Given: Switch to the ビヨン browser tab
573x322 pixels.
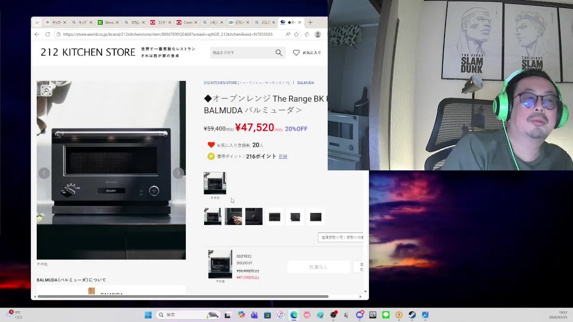Looking at the screenshot, I should tap(240, 22).
